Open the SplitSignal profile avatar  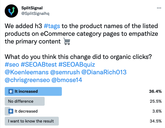coord(11,11)
